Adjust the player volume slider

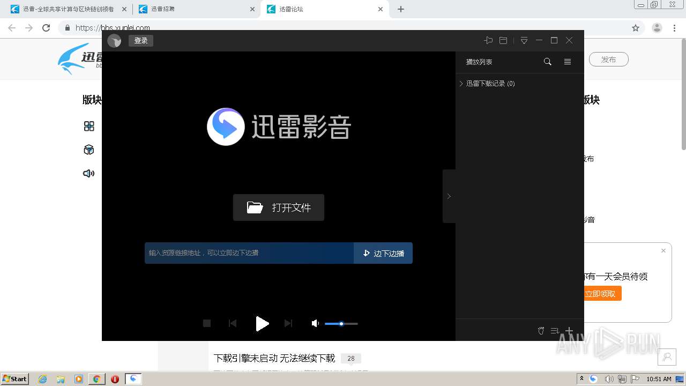point(341,324)
